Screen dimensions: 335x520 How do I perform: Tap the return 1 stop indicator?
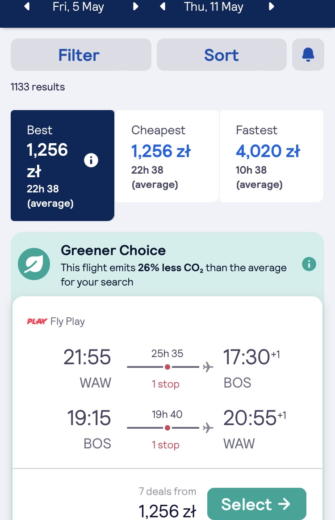tap(166, 445)
